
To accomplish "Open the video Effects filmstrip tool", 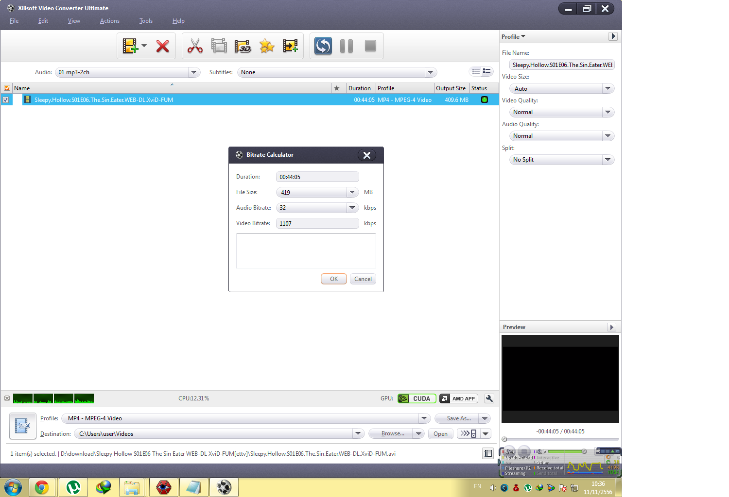I will coord(219,46).
